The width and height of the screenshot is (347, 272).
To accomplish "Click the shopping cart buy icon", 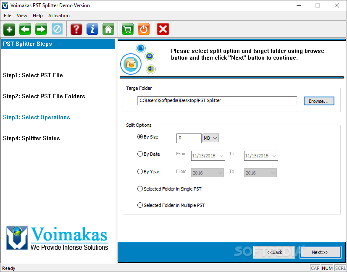I will pyautogui.click(x=128, y=29).
